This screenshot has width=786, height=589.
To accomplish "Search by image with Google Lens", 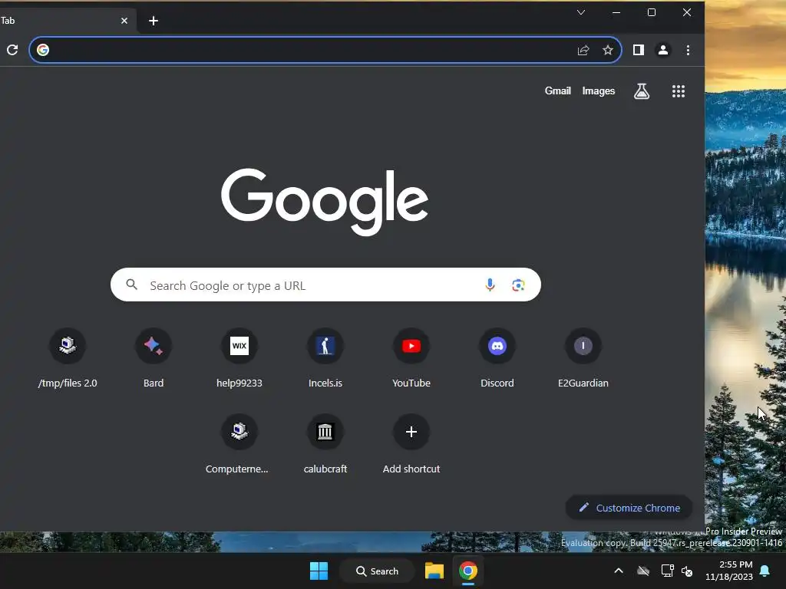I will (x=518, y=285).
